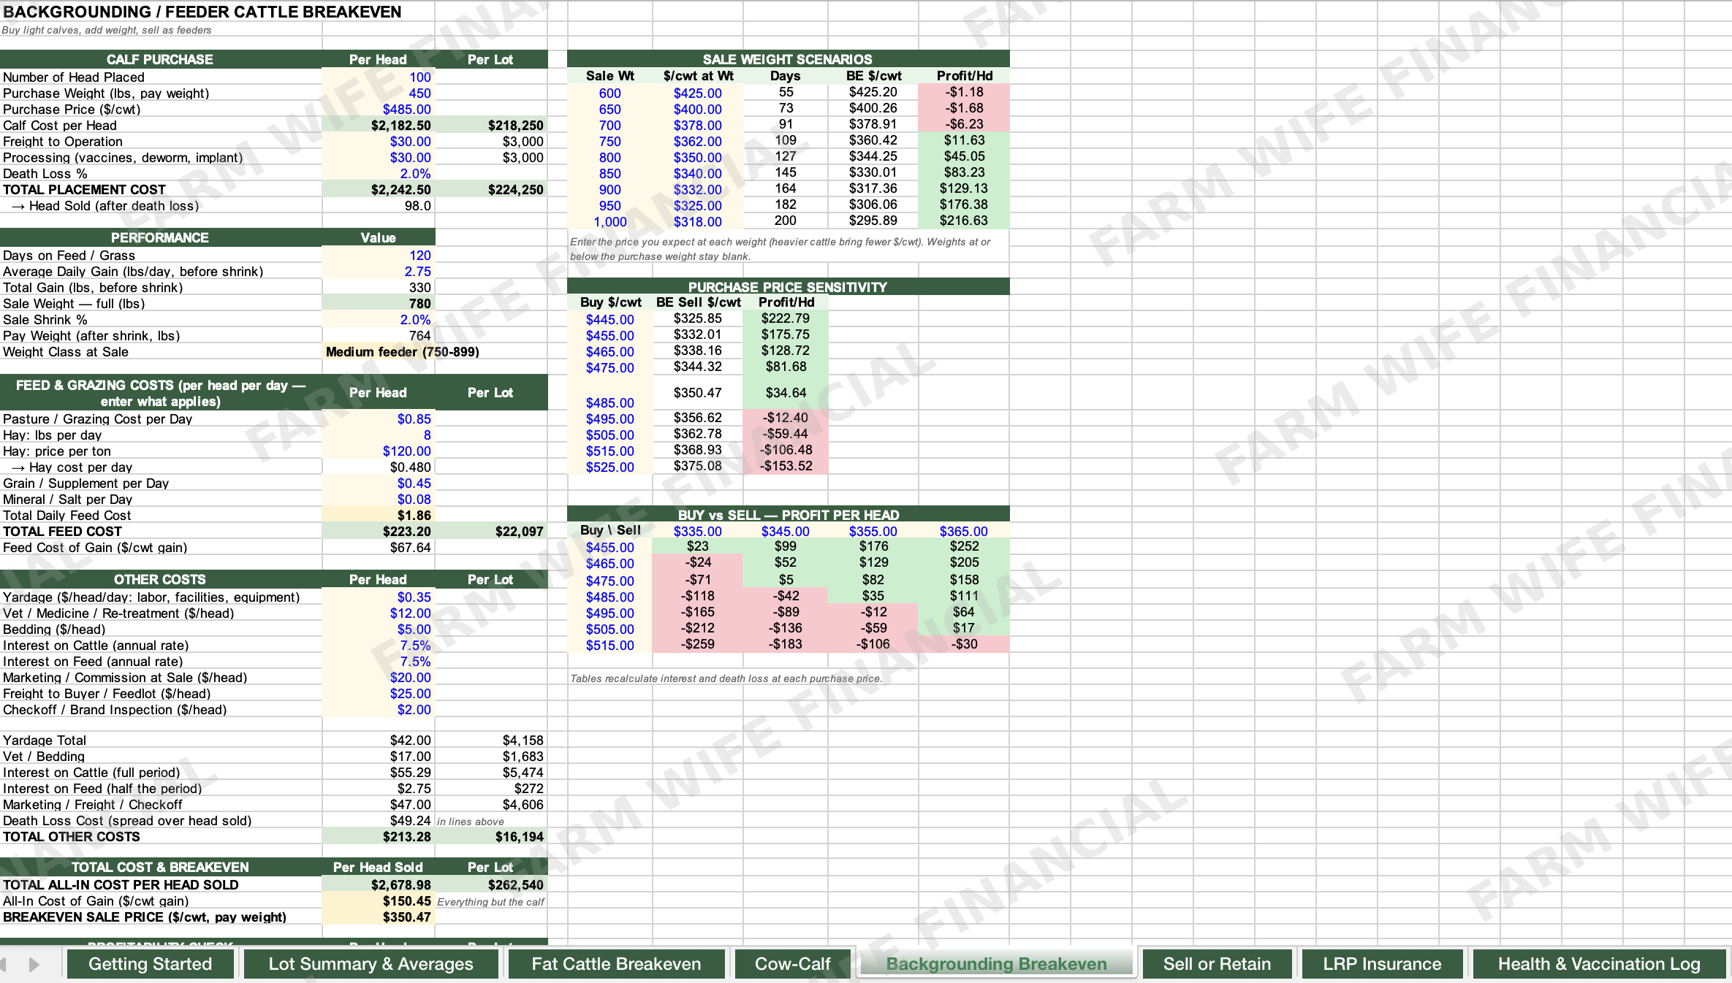Select Sale Shrink % cell 2.0%
The width and height of the screenshot is (1732, 983).
[379, 319]
